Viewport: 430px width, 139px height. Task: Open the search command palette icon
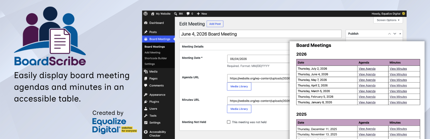(176, 14)
